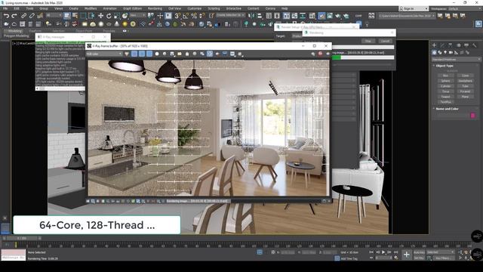The image size is (483, 272).
Task: Open the selection filter dropdown
Action: (x=54, y=15)
